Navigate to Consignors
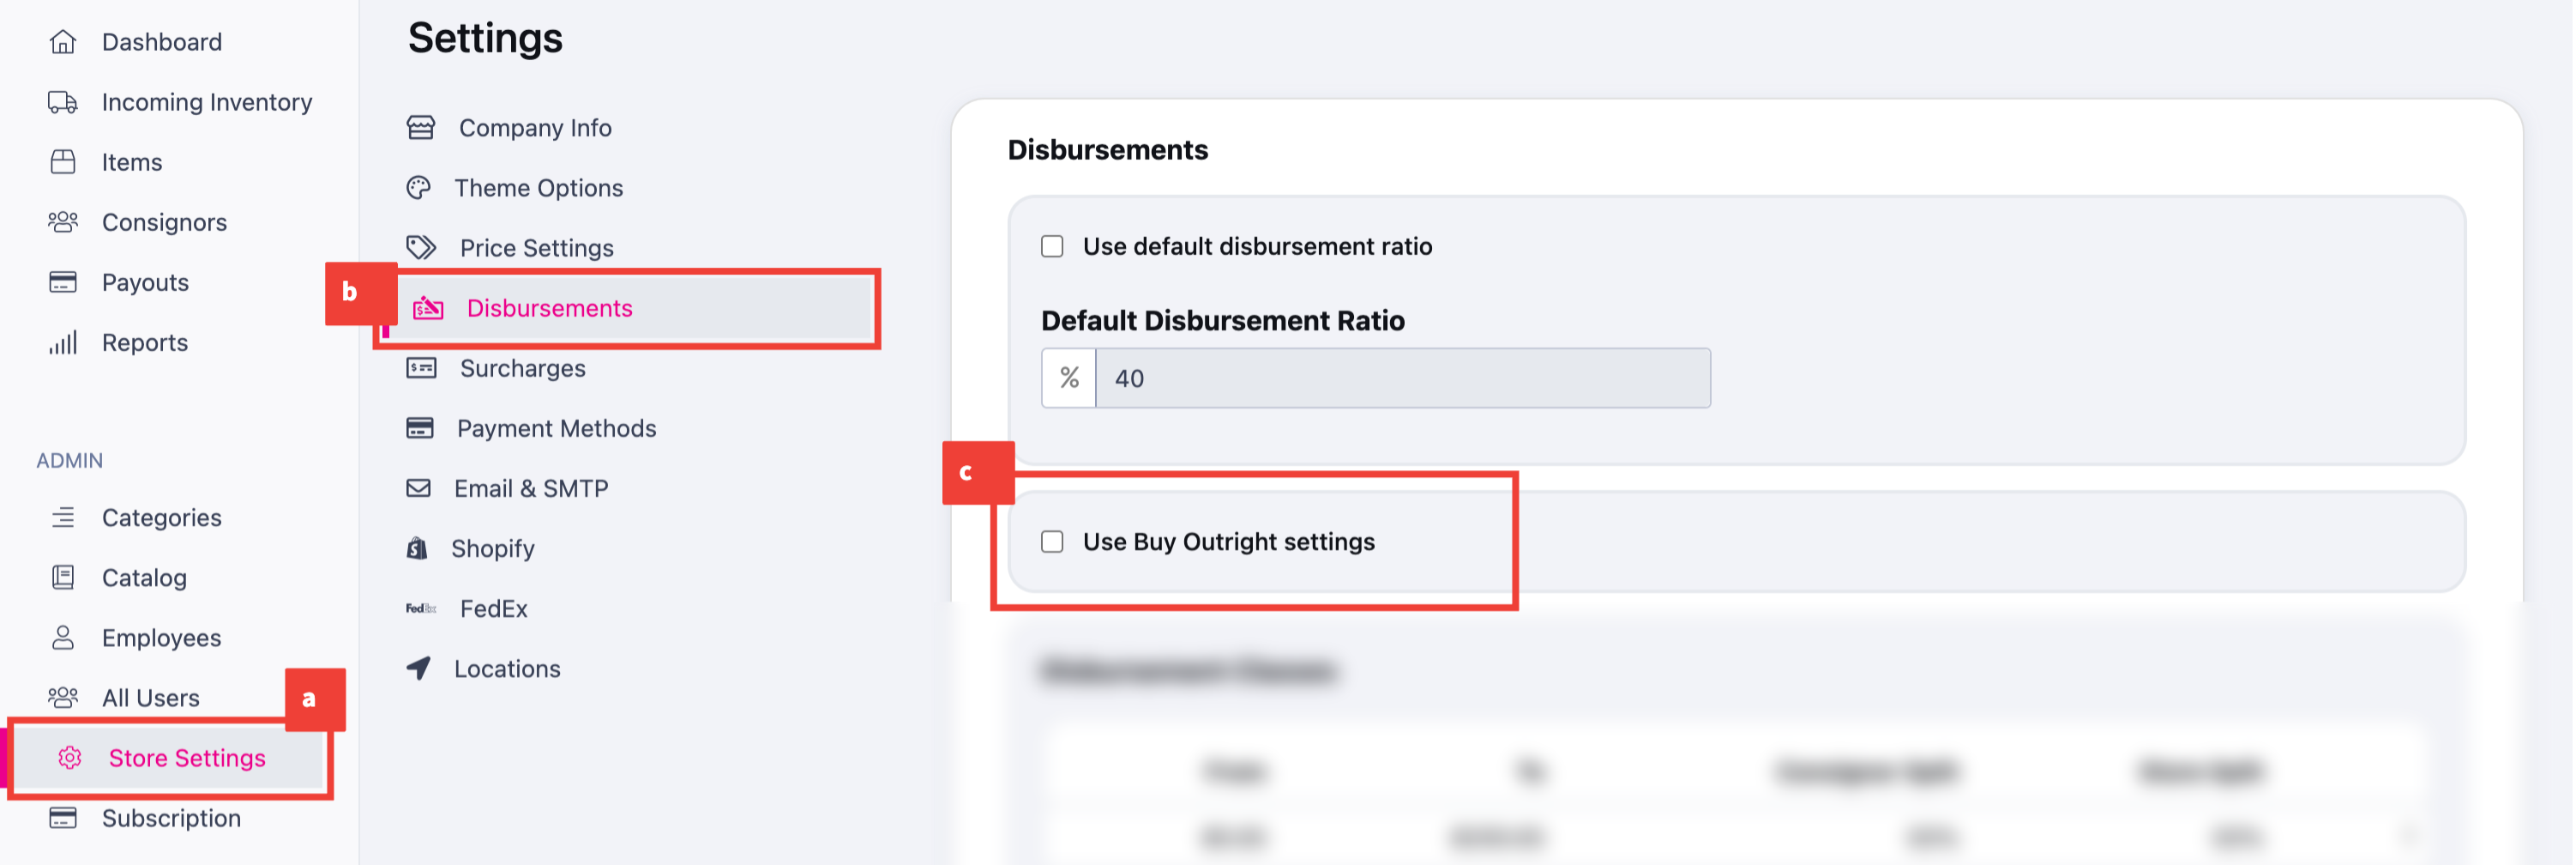2576x865 pixels. click(165, 222)
